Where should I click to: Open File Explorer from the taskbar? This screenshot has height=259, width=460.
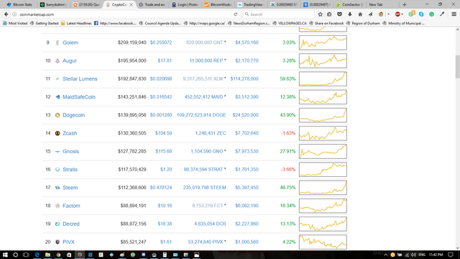click(x=47, y=255)
